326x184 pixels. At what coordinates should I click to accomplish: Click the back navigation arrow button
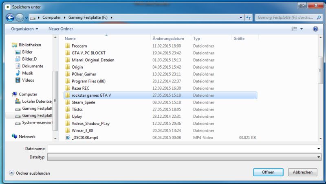[10, 18]
